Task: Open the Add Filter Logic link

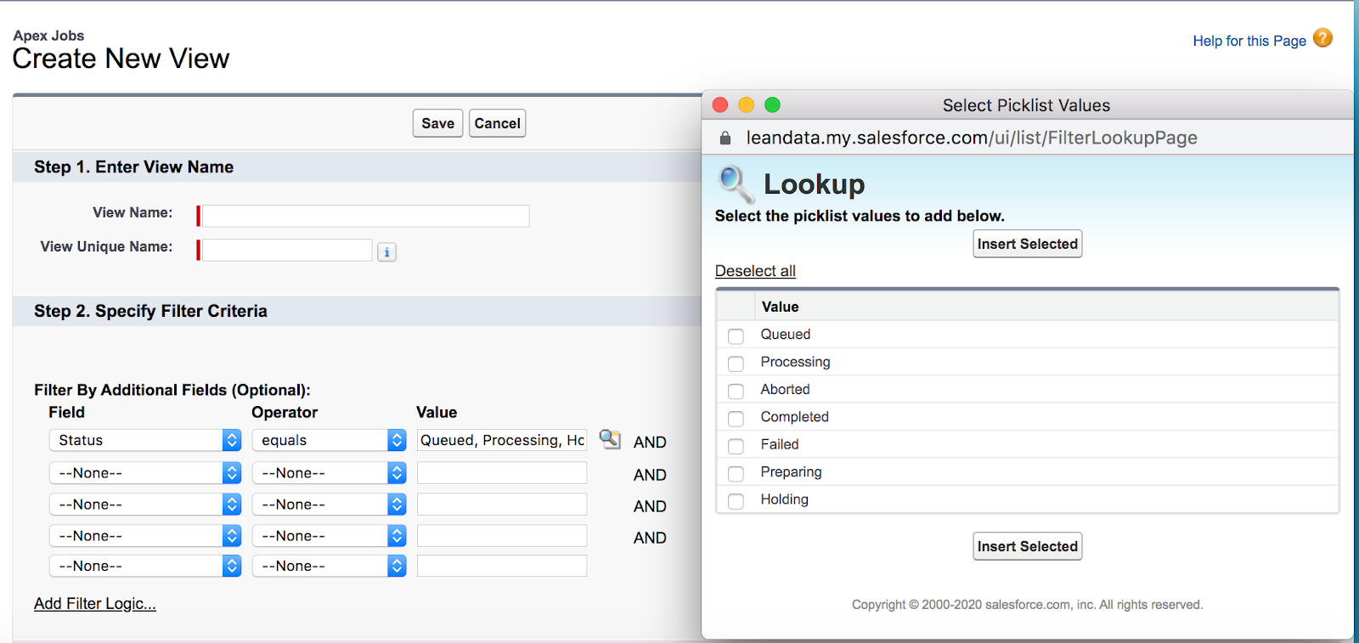Action: (95, 604)
